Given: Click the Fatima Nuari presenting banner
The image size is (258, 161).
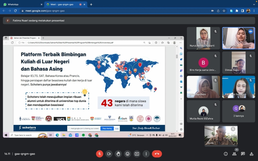Looking at the screenshot, I should pyautogui.click(x=129, y=21).
